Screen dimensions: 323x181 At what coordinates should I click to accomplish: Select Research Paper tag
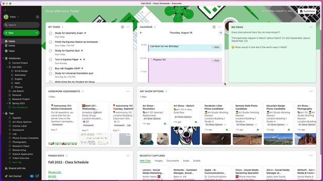(x=21, y=146)
